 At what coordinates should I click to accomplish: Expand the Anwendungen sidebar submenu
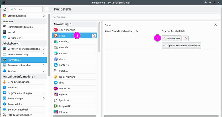(x=44, y=98)
